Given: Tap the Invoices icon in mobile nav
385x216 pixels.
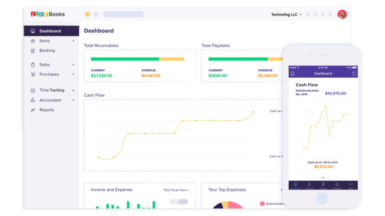Looking at the screenshot, I should coord(323,185).
